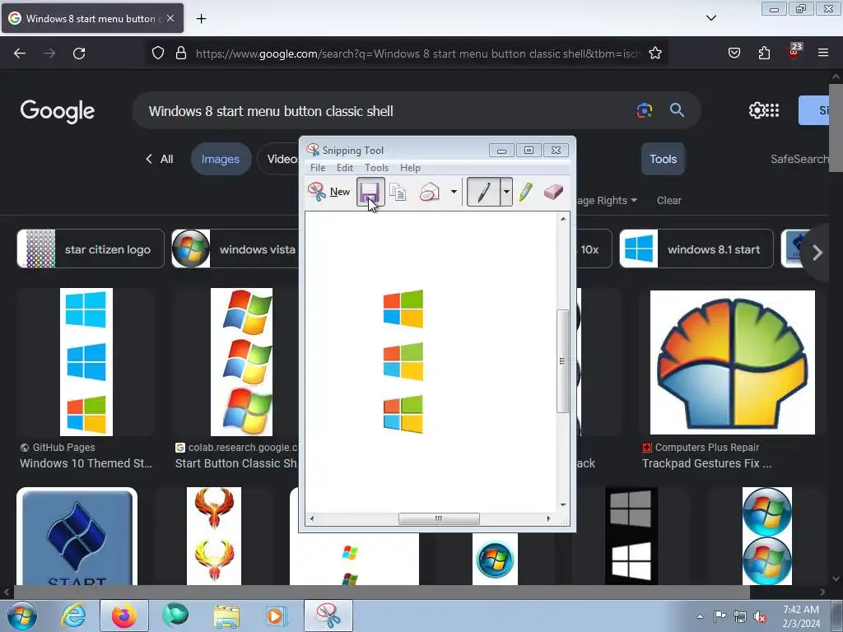Click the uBlock extension icon showing 23
843x632 pixels.
coord(794,52)
